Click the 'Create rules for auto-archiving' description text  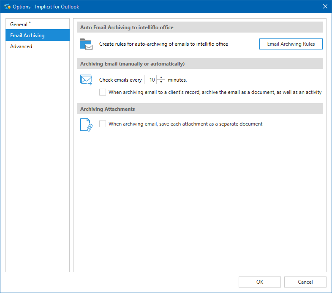pyautogui.click(x=163, y=44)
